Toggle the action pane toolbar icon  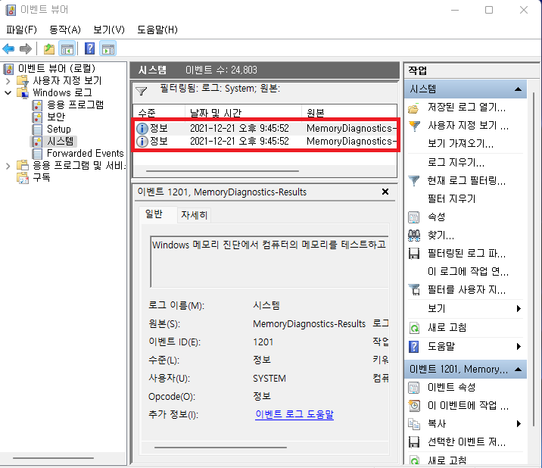click(x=108, y=48)
